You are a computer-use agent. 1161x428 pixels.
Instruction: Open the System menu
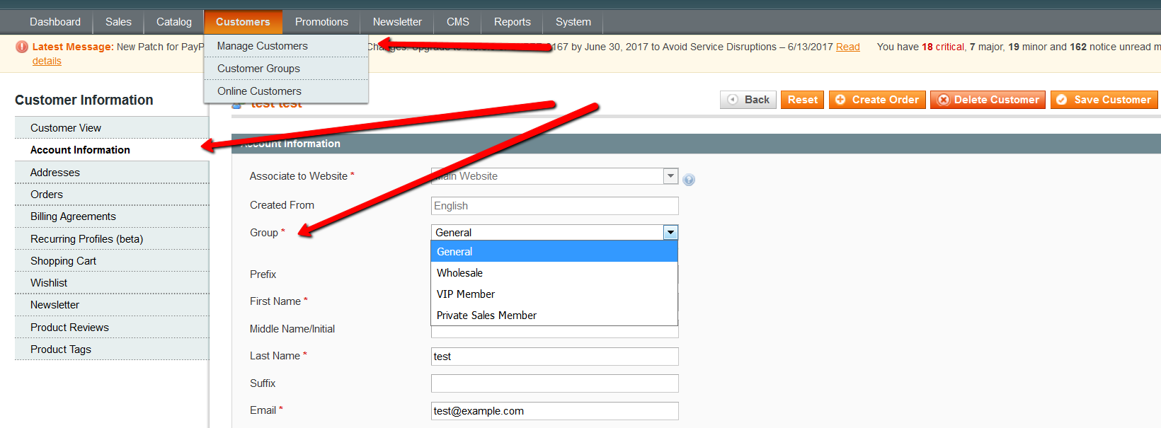coord(573,22)
